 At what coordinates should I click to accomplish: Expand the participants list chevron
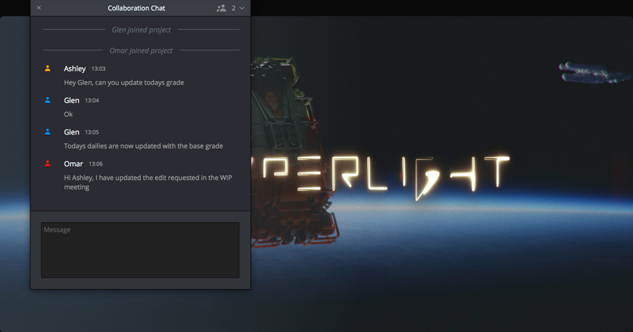point(242,8)
